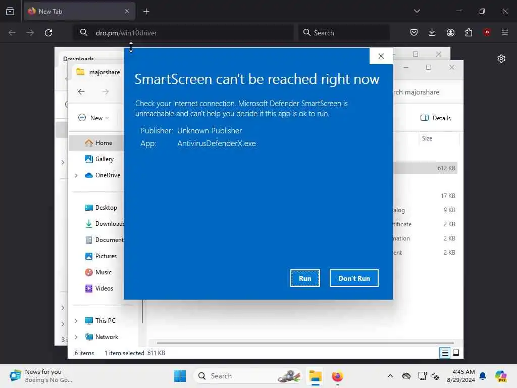Click the address bar showing dro.pm/win10driver
517x388 pixels.
(x=183, y=33)
